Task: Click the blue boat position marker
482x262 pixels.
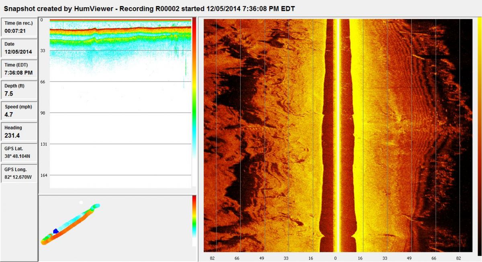Action: pos(56,231)
